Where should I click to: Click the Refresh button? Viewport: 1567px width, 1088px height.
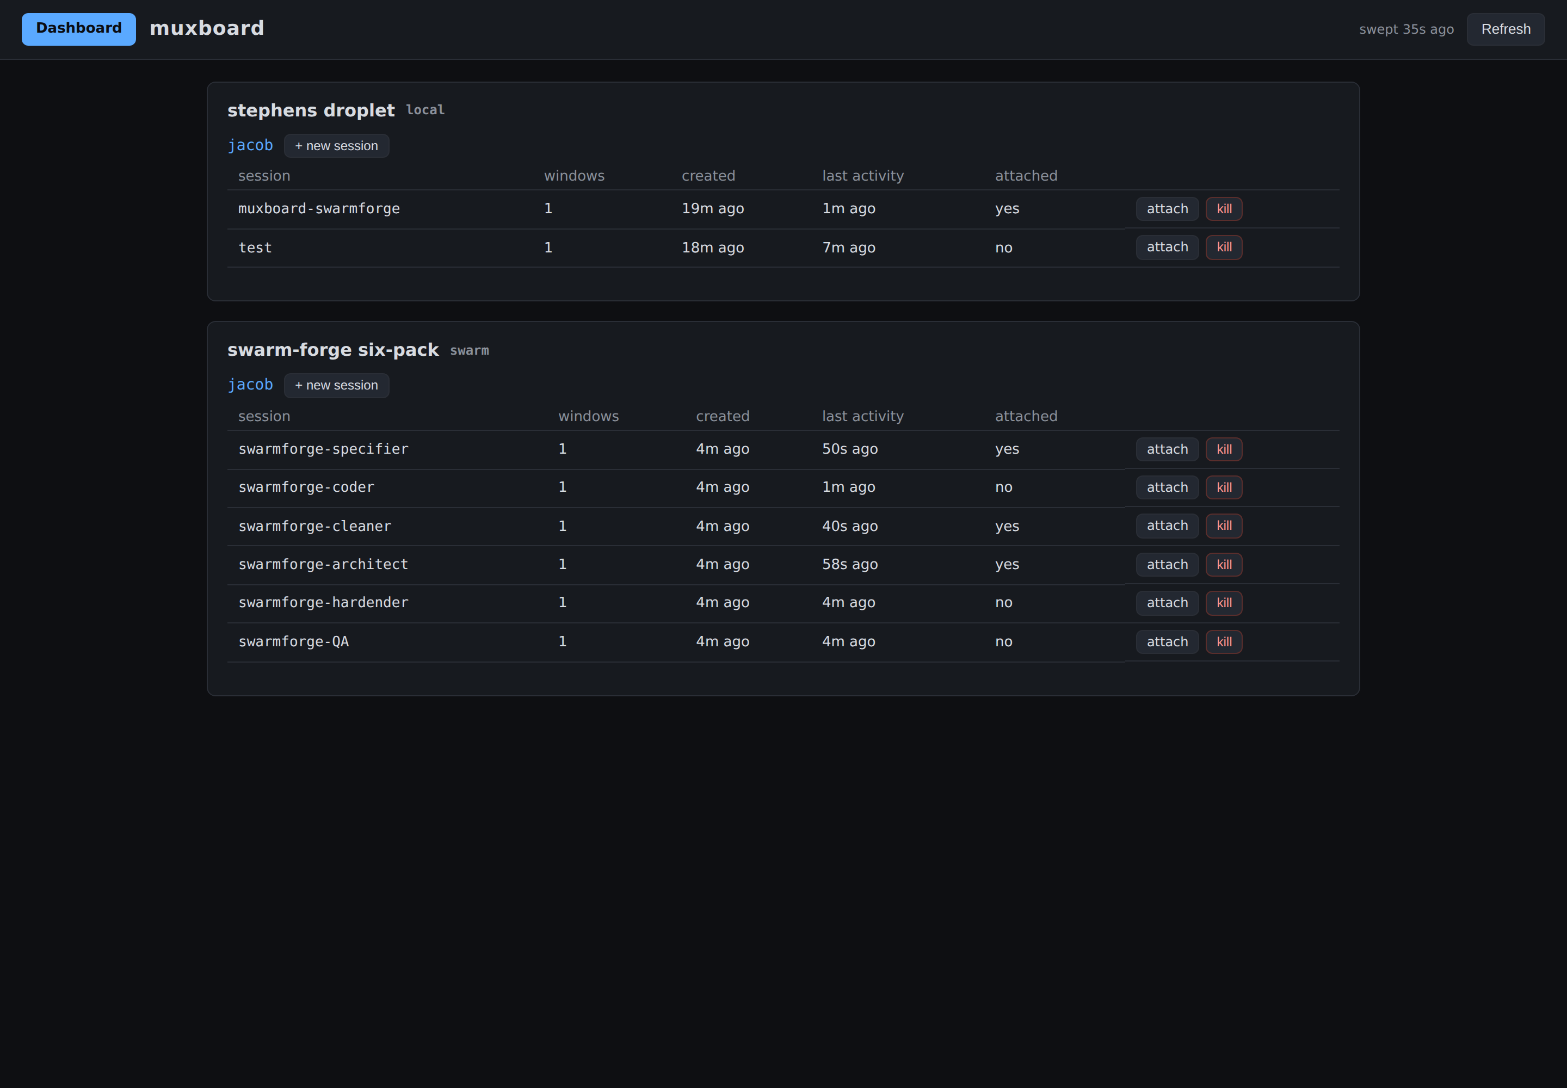pos(1506,29)
